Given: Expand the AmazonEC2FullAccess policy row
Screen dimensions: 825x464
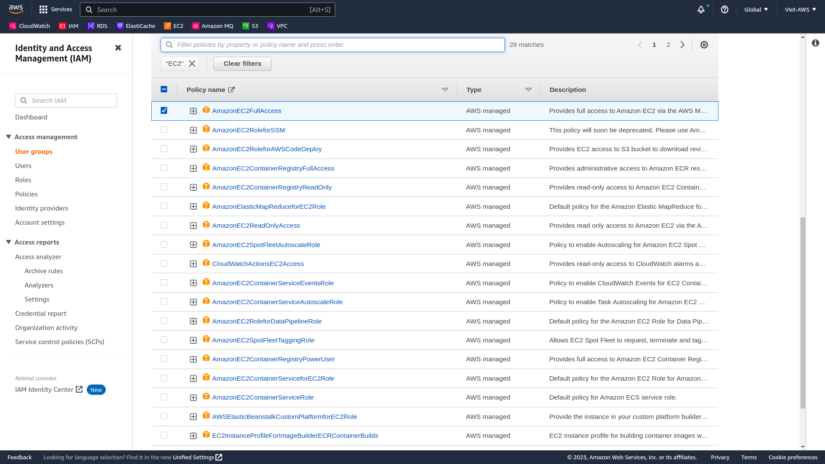Looking at the screenshot, I should pyautogui.click(x=192, y=110).
